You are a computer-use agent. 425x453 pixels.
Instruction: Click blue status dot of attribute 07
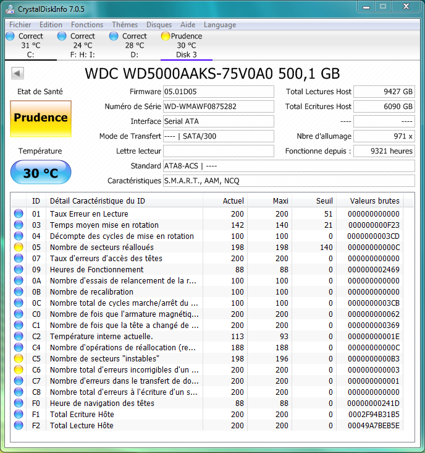[19, 258]
